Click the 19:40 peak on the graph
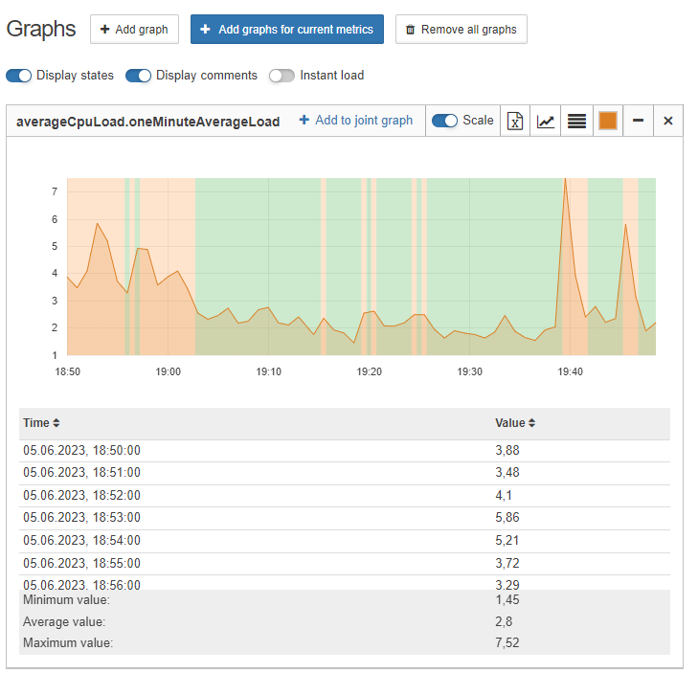This screenshot has width=698, height=673. pos(565,180)
